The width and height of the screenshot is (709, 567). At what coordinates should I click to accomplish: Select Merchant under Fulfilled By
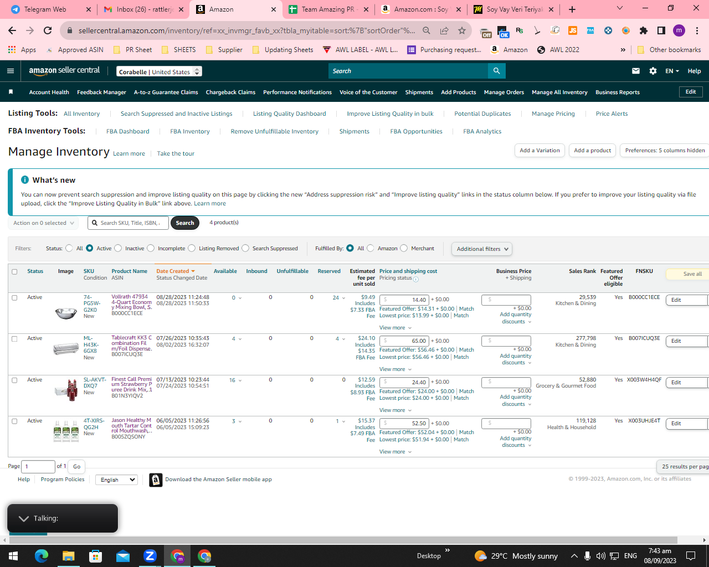pos(404,248)
